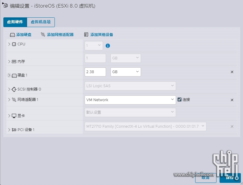Expand the CPU row

point(9,44)
